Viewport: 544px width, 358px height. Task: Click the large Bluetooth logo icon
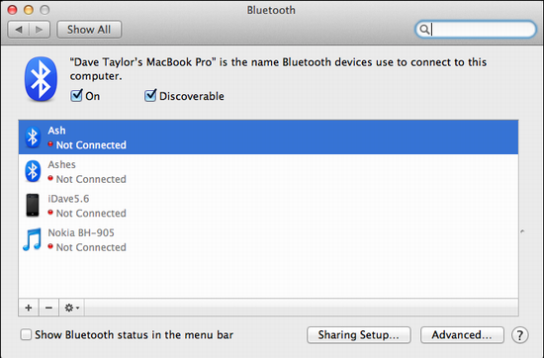(x=41, y=79)
